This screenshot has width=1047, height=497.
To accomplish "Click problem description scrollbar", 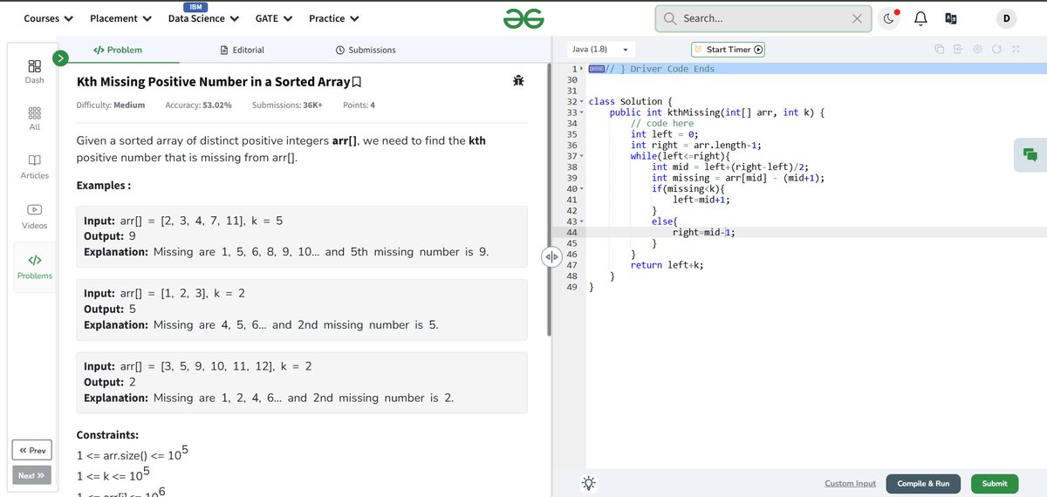I will tap(549, 201).
